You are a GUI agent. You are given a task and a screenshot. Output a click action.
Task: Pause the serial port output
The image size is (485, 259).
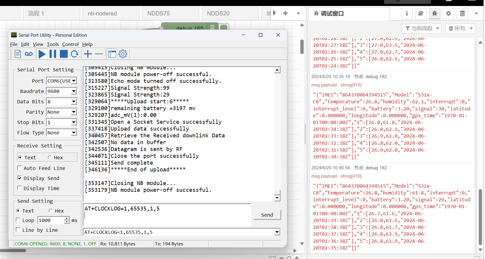click(x=53, y=54)
